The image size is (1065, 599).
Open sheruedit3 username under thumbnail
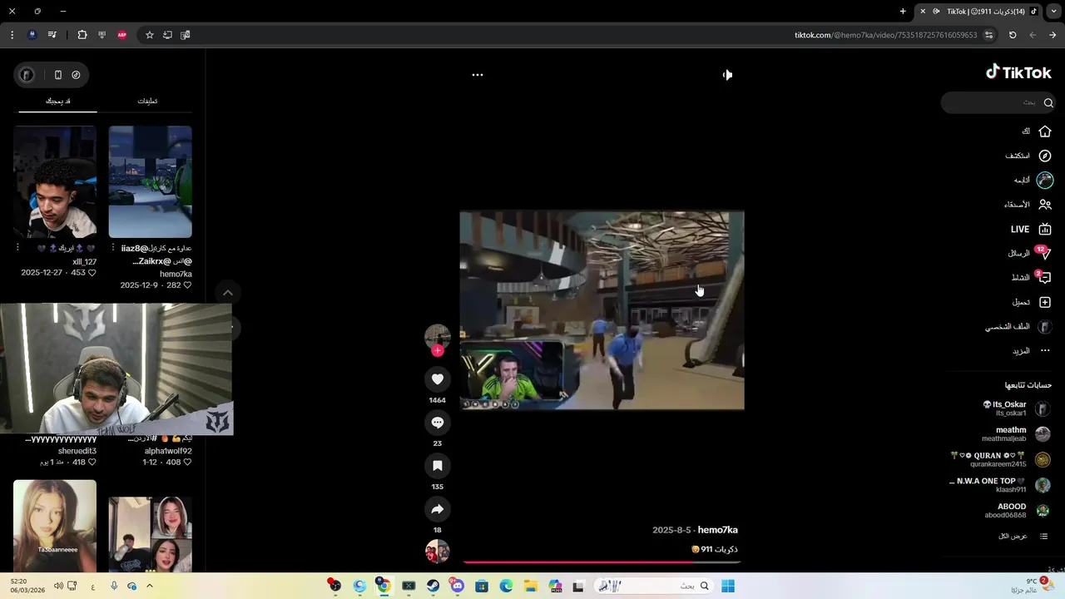click(x=79, y=451)
